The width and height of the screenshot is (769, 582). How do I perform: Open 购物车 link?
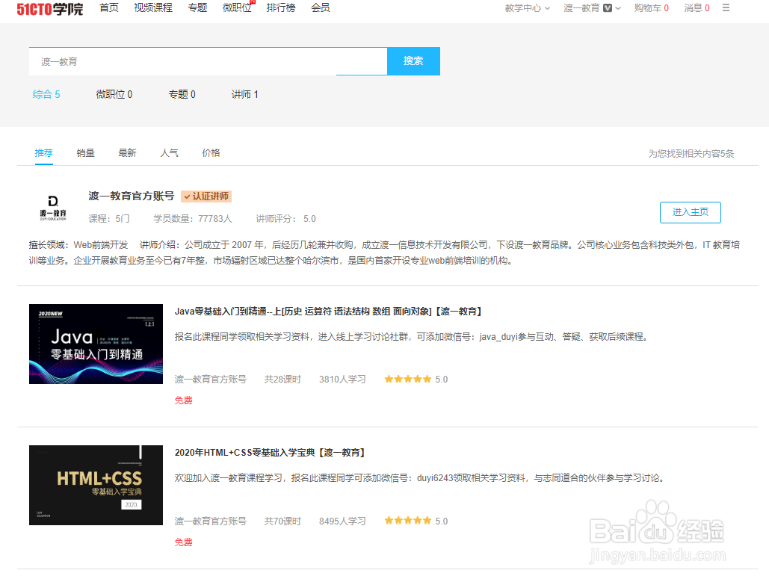(x=652, y=8)
